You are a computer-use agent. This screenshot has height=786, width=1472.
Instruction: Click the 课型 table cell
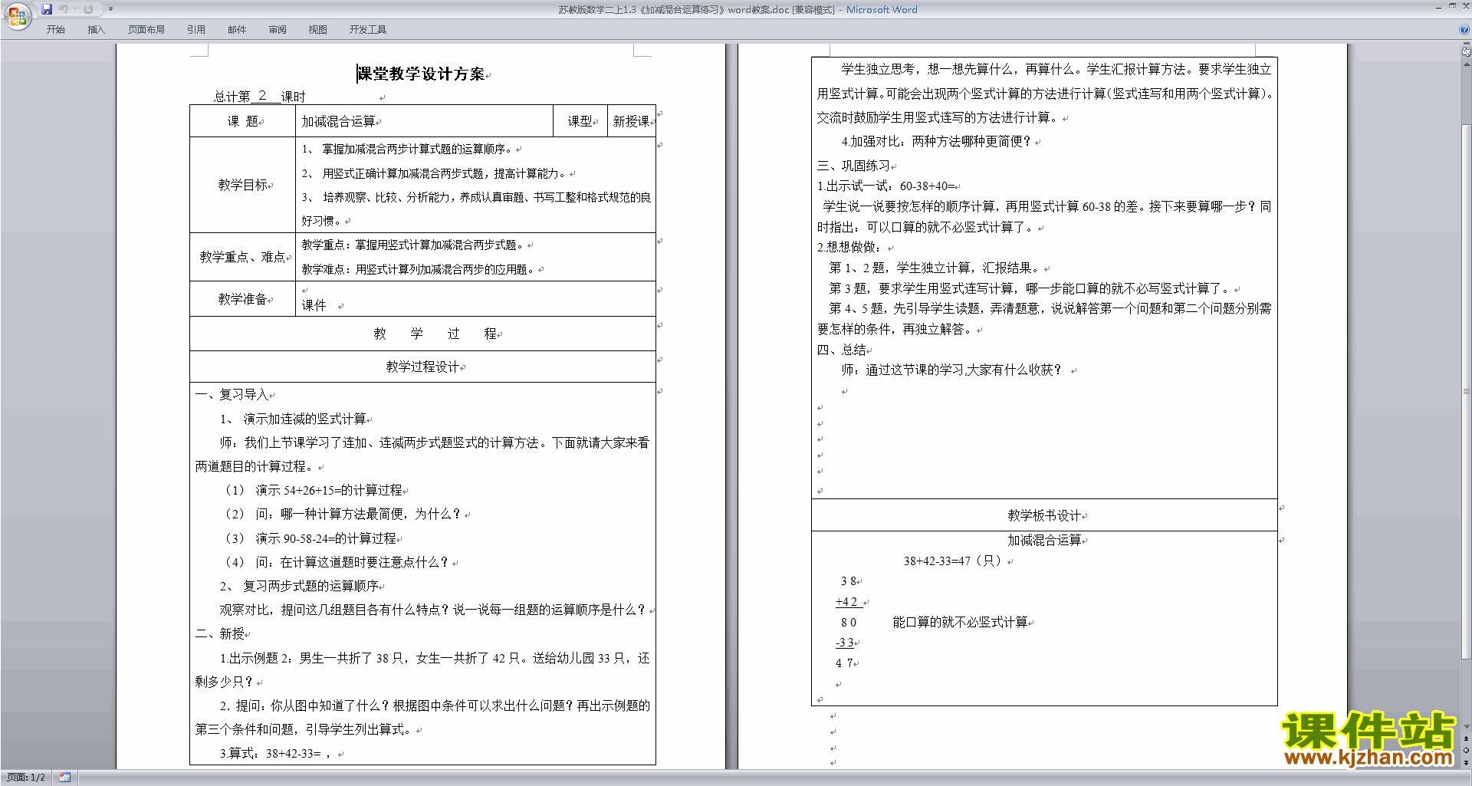580,121
